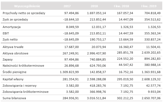
Task: Select the 2018 column header
Action: 94,6
